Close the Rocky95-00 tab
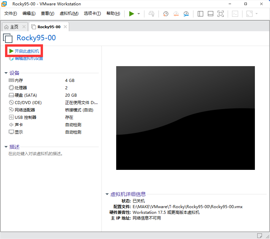The height and width of the screenshot is (239, 270). [x=65, y=27]
